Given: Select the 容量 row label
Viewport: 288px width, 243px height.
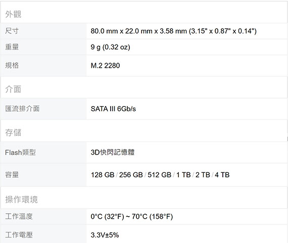Looking at the screenshot, I should [x=12, y=174].
